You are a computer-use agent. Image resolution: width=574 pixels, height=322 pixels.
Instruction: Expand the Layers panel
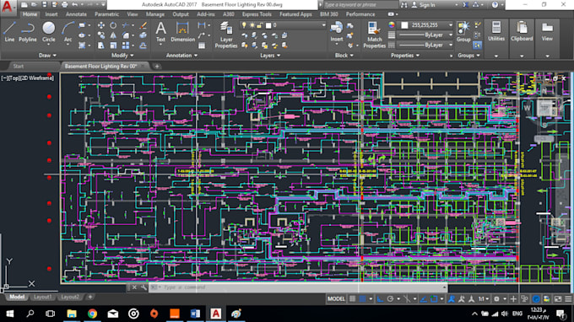pos(270,56)
